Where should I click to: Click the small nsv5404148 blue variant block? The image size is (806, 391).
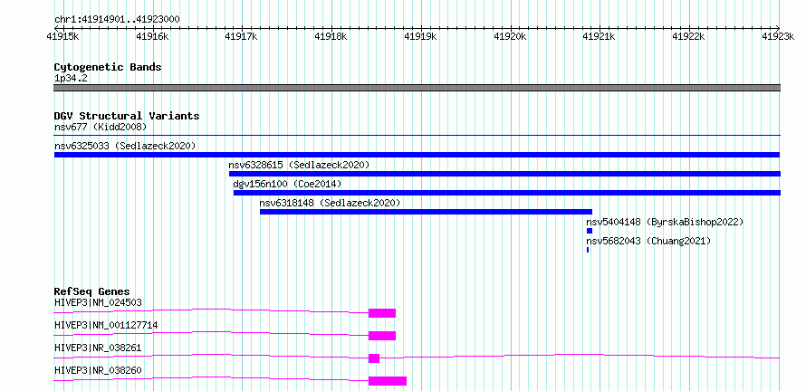click(x=590, y=231)
